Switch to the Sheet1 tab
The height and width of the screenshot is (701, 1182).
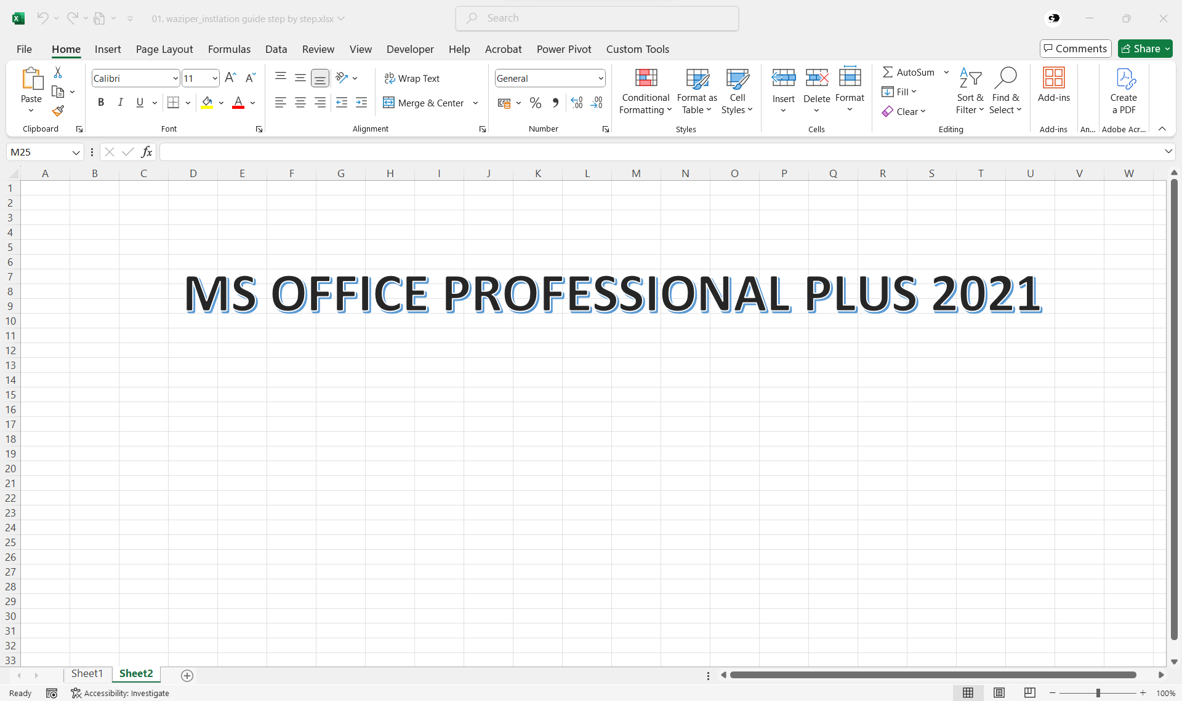click(x=87, y=674)
